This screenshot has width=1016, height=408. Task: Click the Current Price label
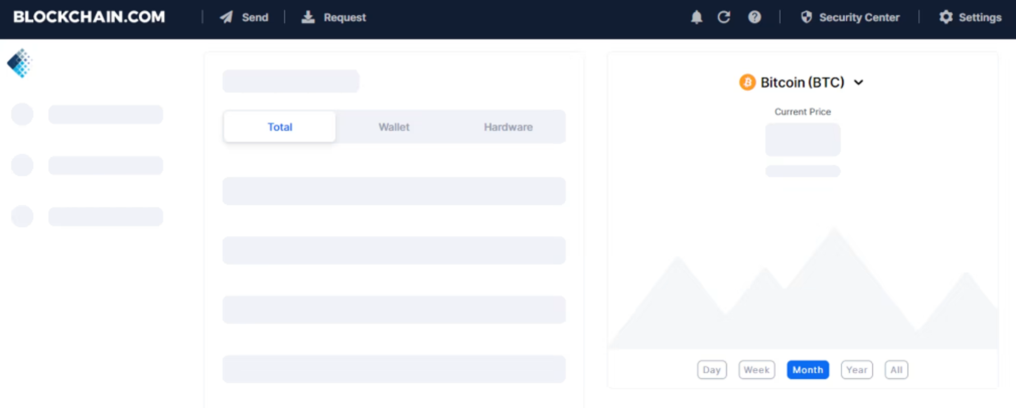(x=803, y=112)
